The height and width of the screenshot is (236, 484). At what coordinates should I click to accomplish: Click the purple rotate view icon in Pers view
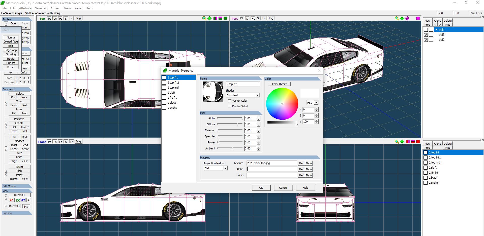(x=407, y=18)
